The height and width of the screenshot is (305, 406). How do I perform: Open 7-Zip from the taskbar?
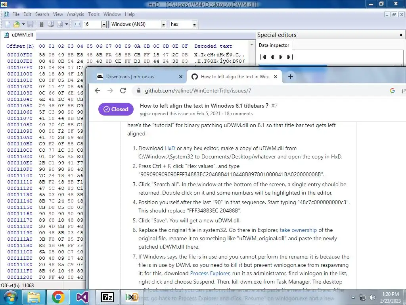click(x=107, y=297)
